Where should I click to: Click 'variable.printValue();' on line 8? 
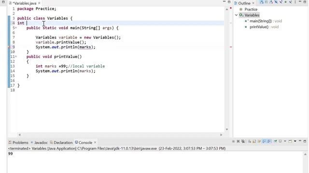(61, 42)
